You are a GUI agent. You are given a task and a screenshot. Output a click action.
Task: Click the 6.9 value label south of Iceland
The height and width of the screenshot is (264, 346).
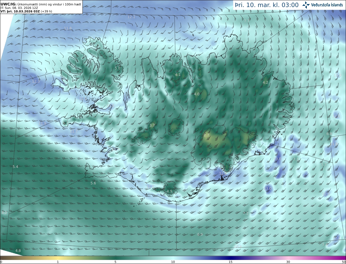tap(200, 235)
